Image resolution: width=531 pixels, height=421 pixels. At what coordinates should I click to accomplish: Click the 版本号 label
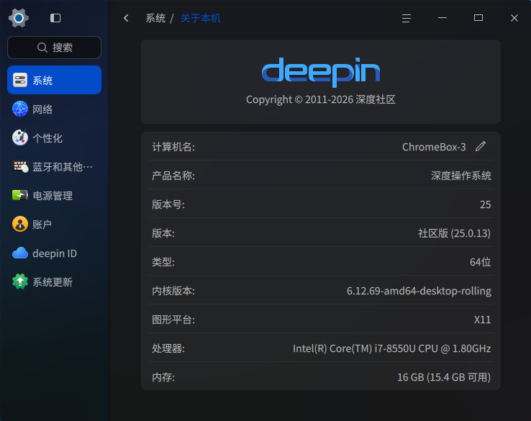click(168, 204)
